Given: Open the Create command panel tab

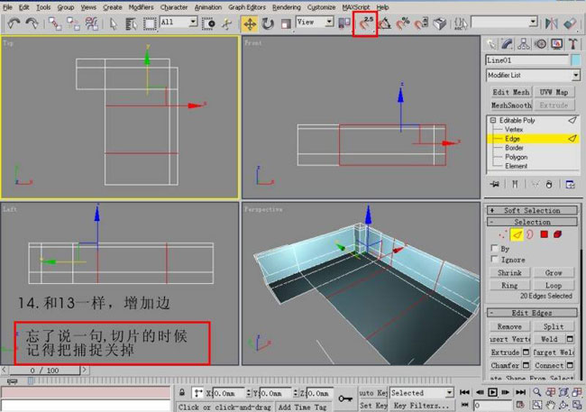Looking at the screenshot, I should coord(490,44).
